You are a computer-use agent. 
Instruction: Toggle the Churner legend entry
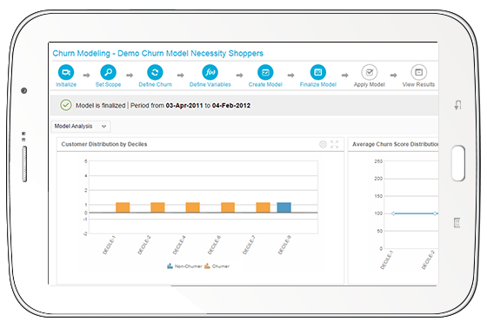pos(217,266)
